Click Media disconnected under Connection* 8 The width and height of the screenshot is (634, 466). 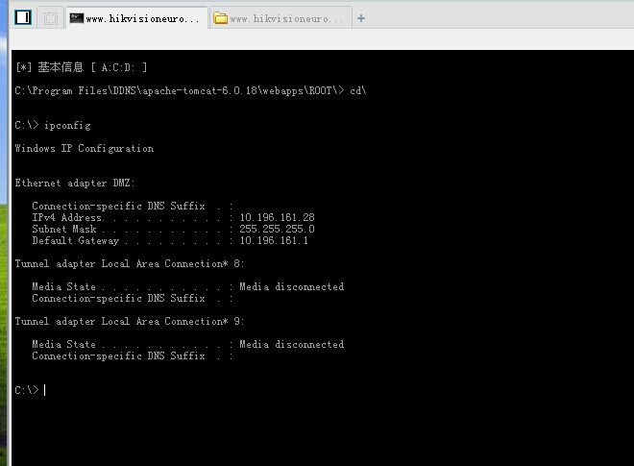(291, 286)
